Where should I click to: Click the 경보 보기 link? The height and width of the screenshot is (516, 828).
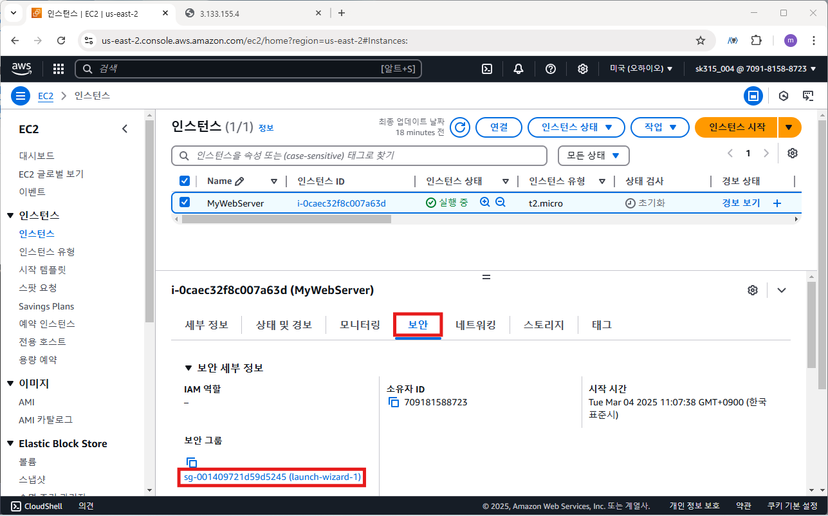(741, 203)
